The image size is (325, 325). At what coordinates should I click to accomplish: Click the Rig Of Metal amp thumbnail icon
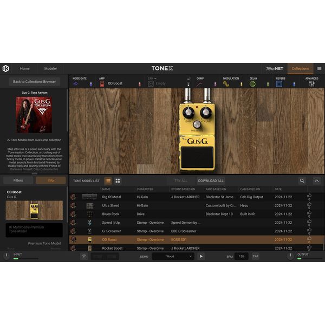(x=89, y=196)
